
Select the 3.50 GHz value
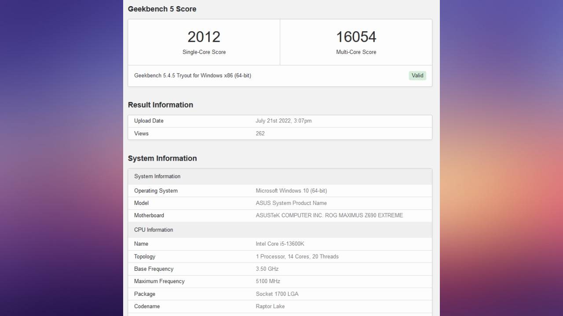point(267,269)
